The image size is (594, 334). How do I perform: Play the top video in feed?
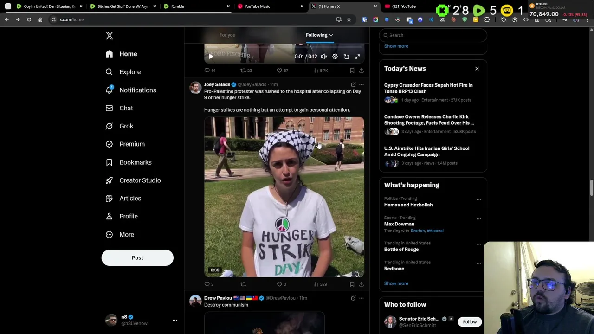coord(211,57)
